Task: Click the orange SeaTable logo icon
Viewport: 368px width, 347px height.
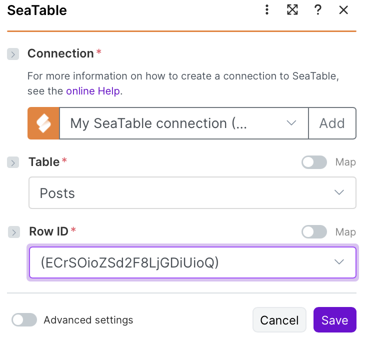Action: pyautogui.click(x=43, y=123)
